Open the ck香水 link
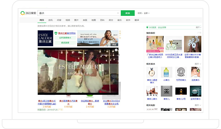The height and width of the screenshot is (129, 221). 166,80
